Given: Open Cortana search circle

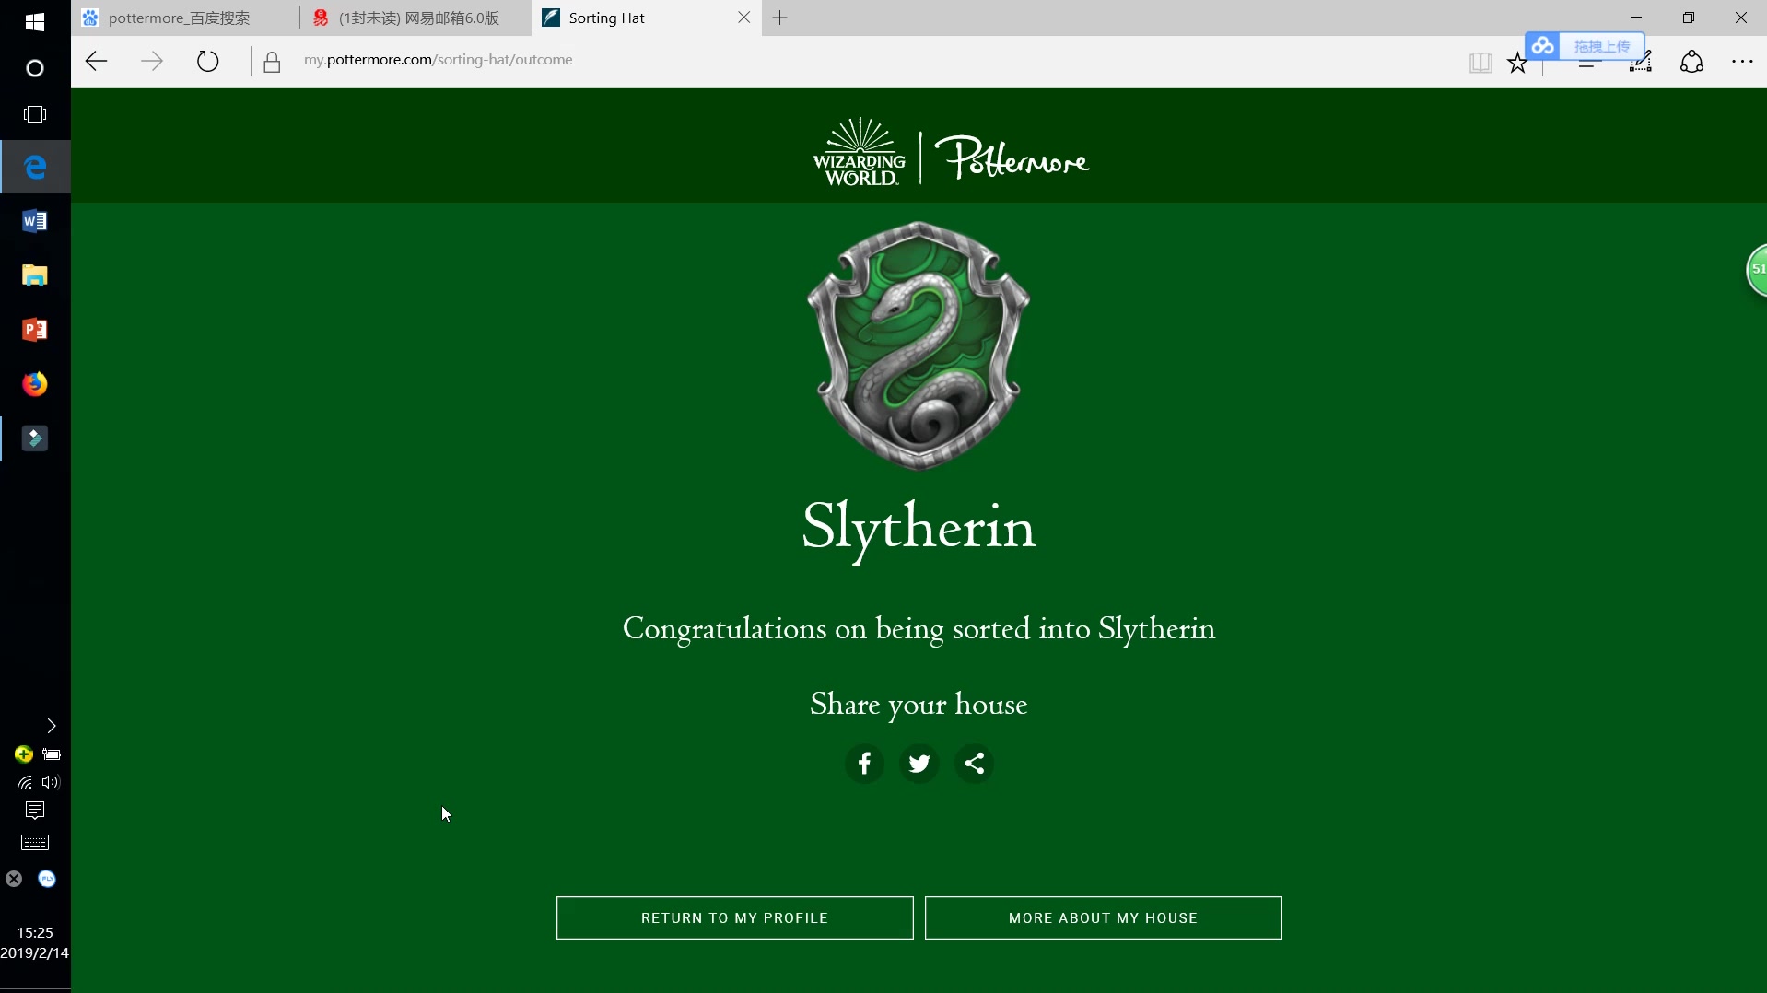Looking at the screenshot, I should pyautogui.click(x=35, y=68).
